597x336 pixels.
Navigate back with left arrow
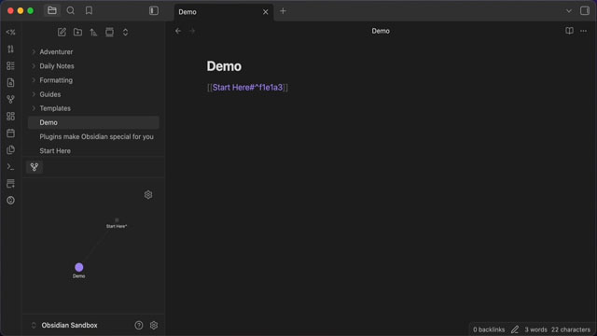point(178,31)
